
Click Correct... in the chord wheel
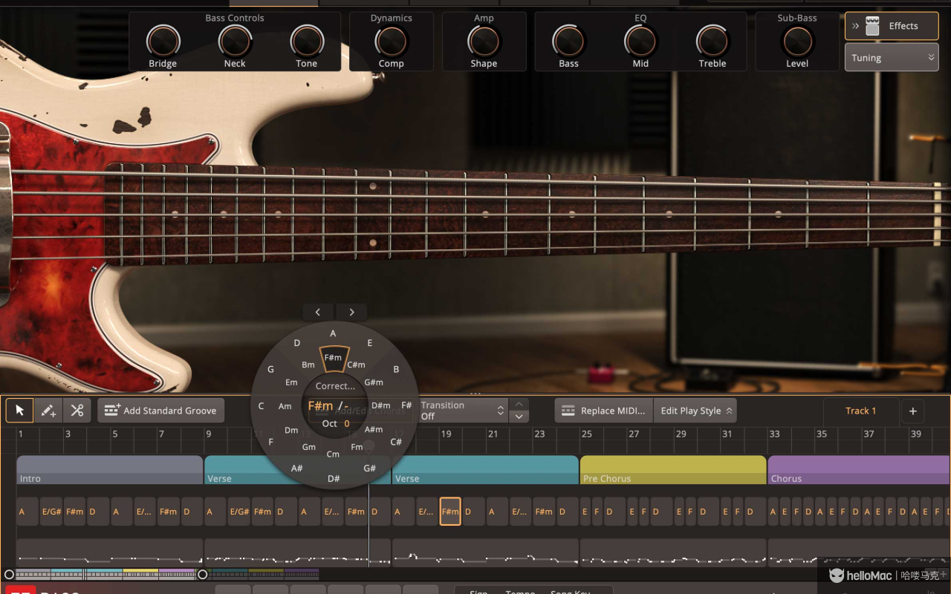335,386
